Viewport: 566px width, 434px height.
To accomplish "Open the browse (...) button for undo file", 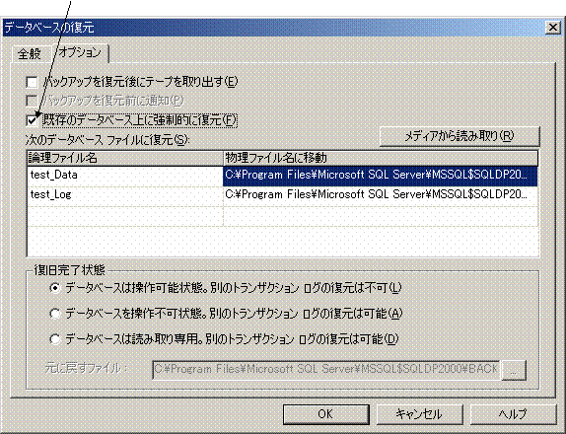I will (x=514, y=370).
